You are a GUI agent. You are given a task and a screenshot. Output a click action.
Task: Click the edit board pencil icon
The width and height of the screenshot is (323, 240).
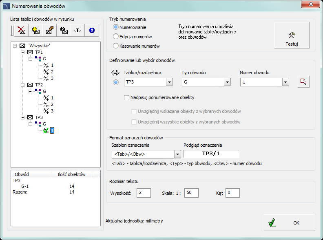[50, 30]
